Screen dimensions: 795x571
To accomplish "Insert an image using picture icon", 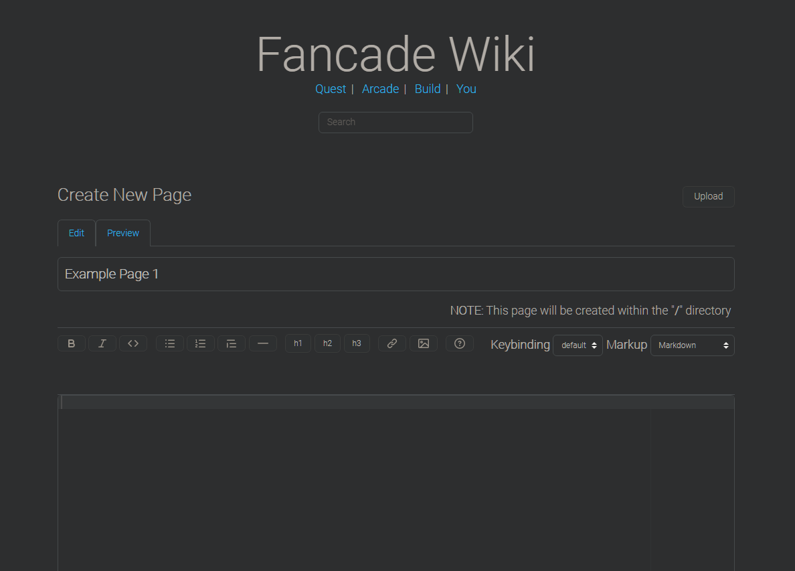I will [424, 343].
